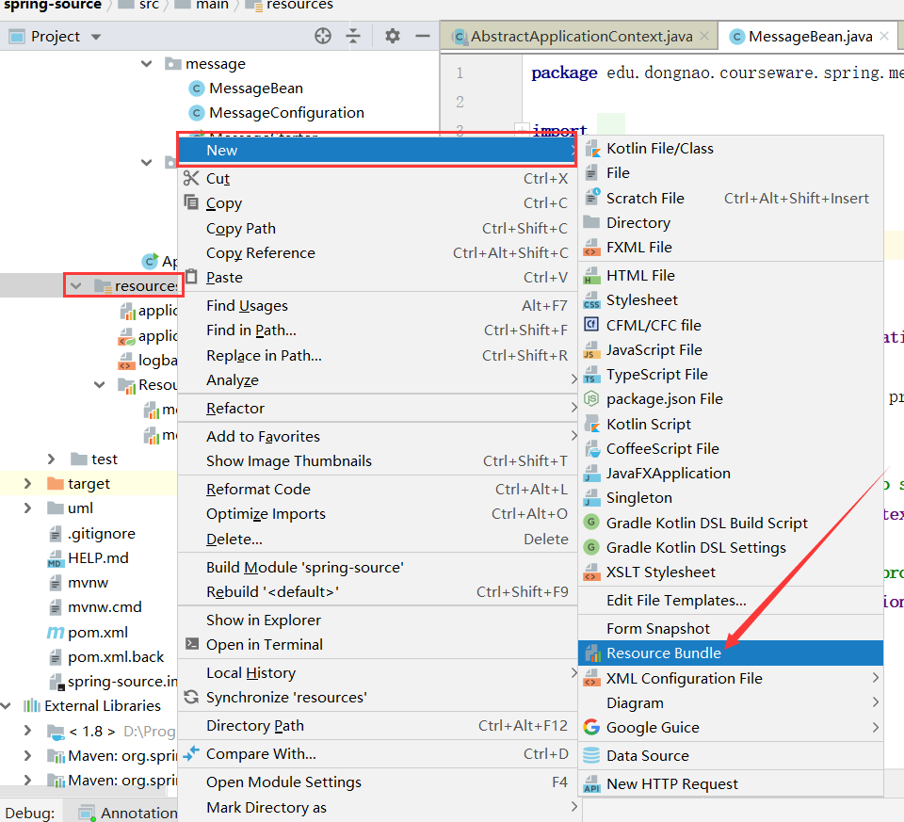Screen dimensions: 904x822
Task: Select Compare With... entry
Action: [378, 754]
